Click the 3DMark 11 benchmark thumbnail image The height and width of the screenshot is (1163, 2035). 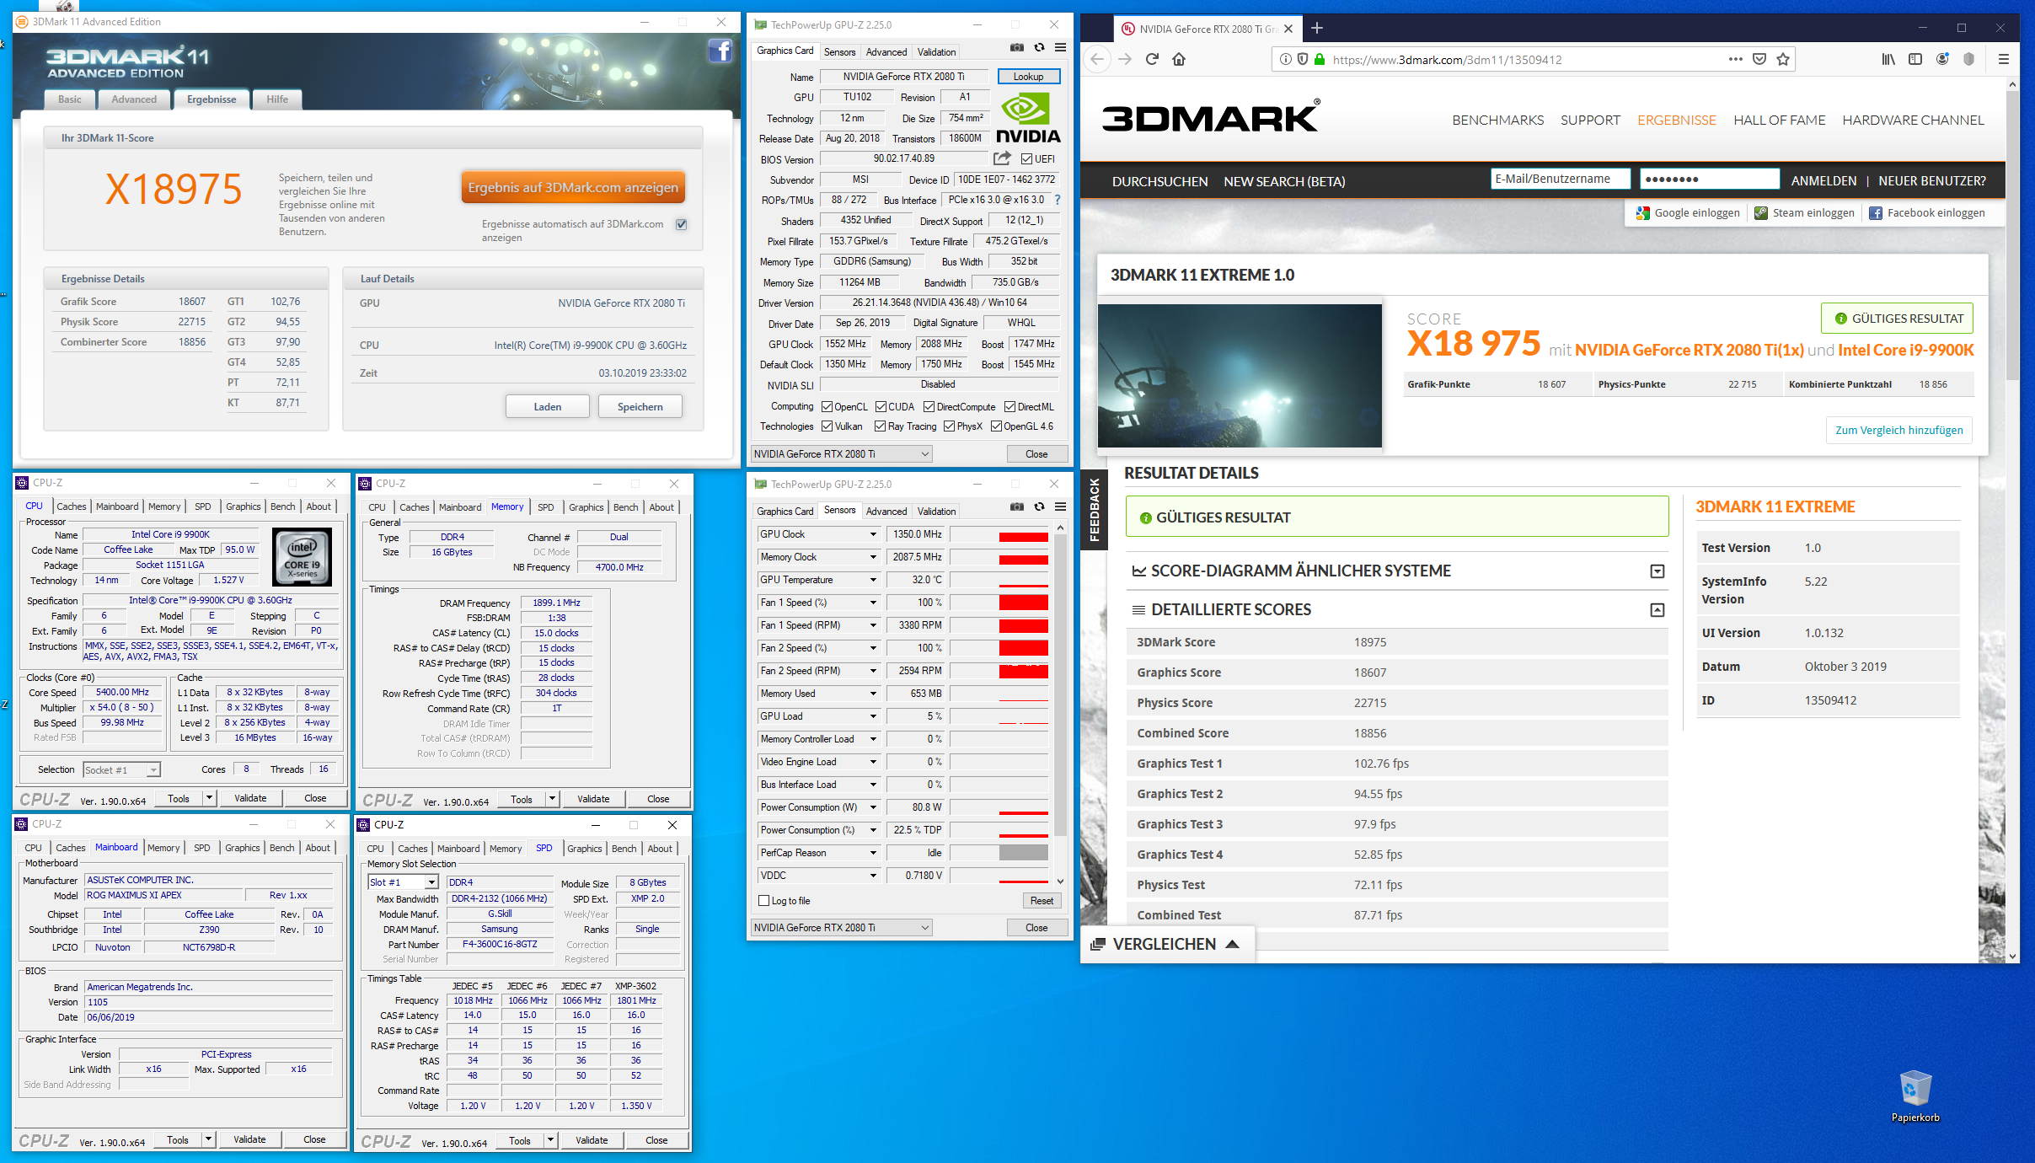pos(1239,376)
